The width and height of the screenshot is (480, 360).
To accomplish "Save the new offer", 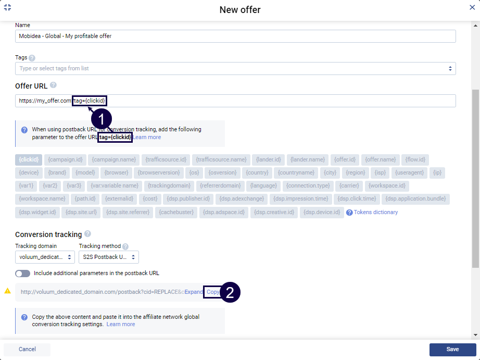I will pyautogui.click(x=452, y=349).
